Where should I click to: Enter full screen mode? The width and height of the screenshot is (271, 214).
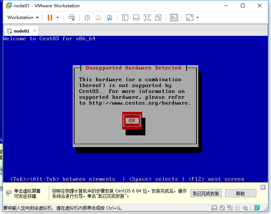coord(147,18)
